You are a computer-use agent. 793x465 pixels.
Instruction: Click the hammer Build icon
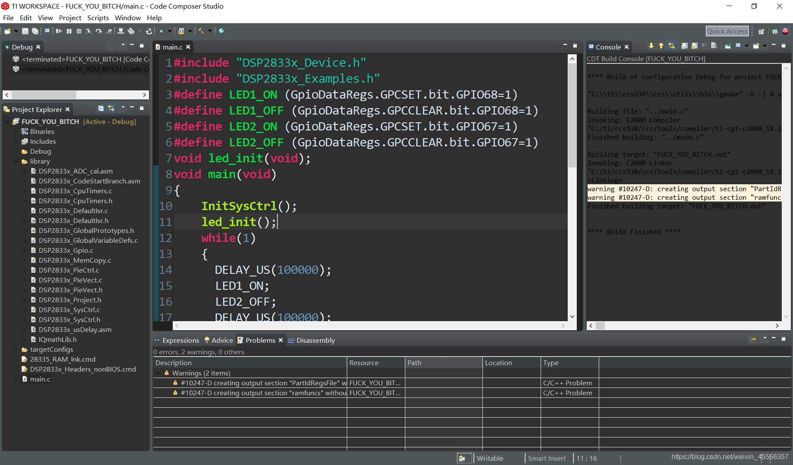(201, 31)
